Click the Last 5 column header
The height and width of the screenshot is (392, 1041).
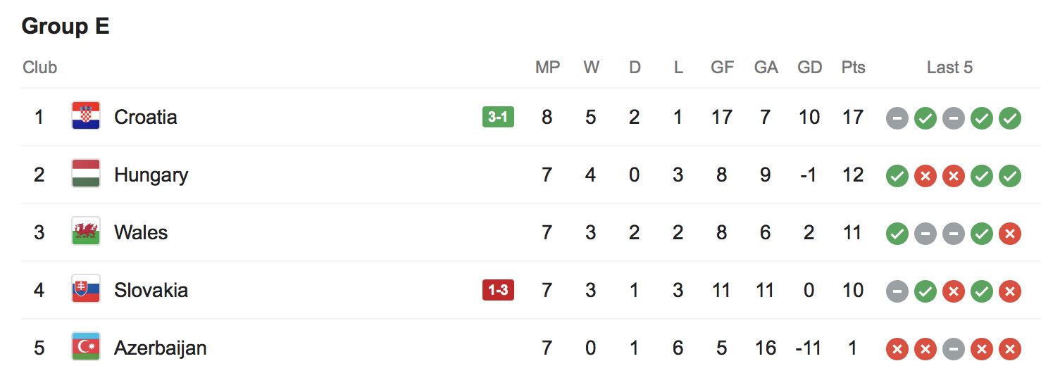[949, 68]
